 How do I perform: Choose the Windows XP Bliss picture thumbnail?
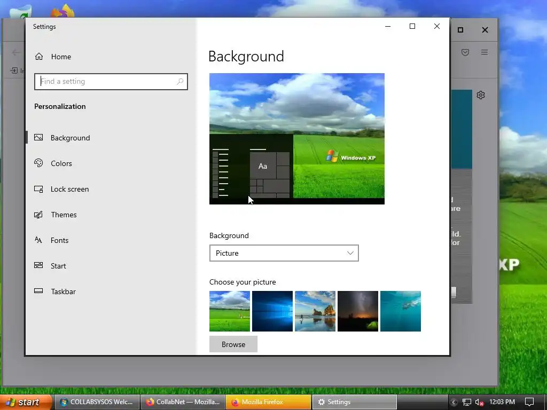[230, 311]
